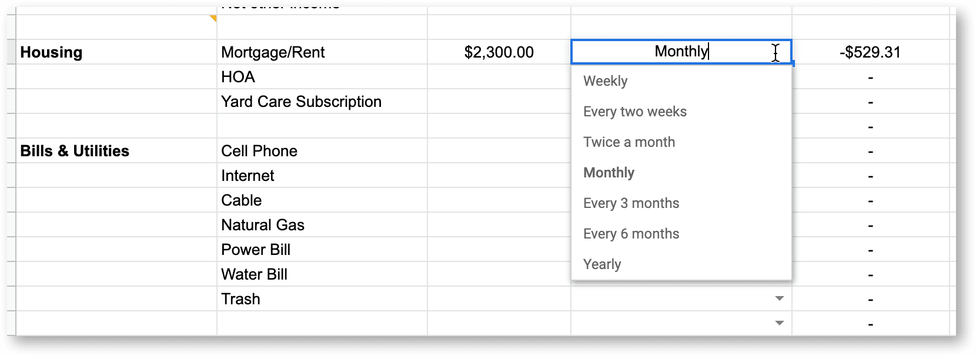
Task: Select Weekly from the frequency dropdown list
Action: (x=681, y=81)
